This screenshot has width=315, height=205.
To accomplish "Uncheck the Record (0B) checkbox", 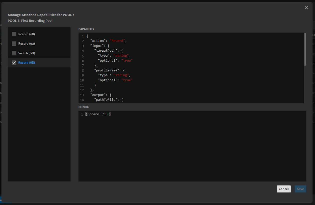I will coord(14,63).
